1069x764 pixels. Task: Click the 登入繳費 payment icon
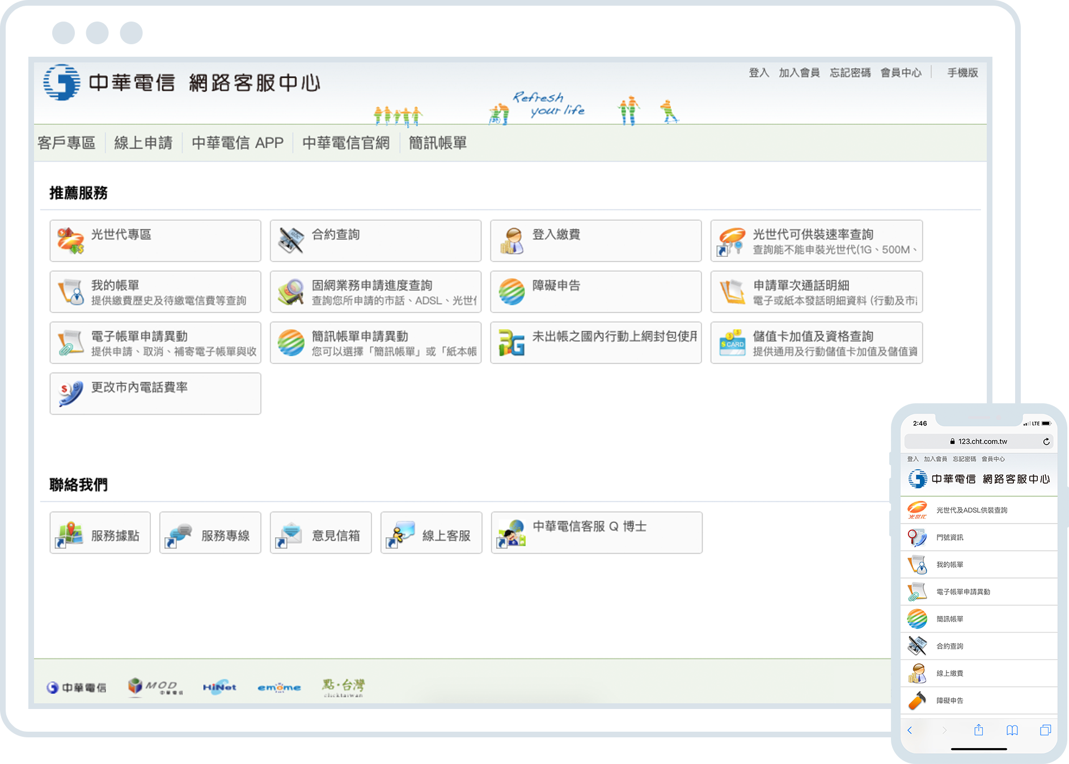click(594, 240)
